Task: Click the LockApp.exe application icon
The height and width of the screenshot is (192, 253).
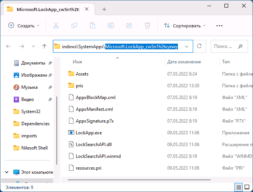Action: pos(71,133)
